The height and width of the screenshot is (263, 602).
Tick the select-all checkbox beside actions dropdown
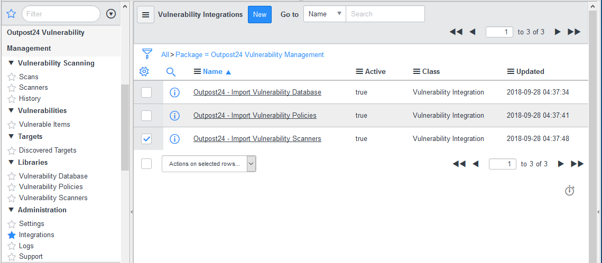146,164
